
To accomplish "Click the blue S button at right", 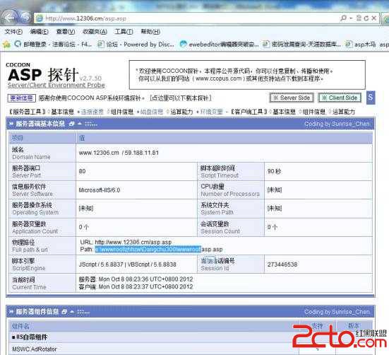I will pos(371,98).
